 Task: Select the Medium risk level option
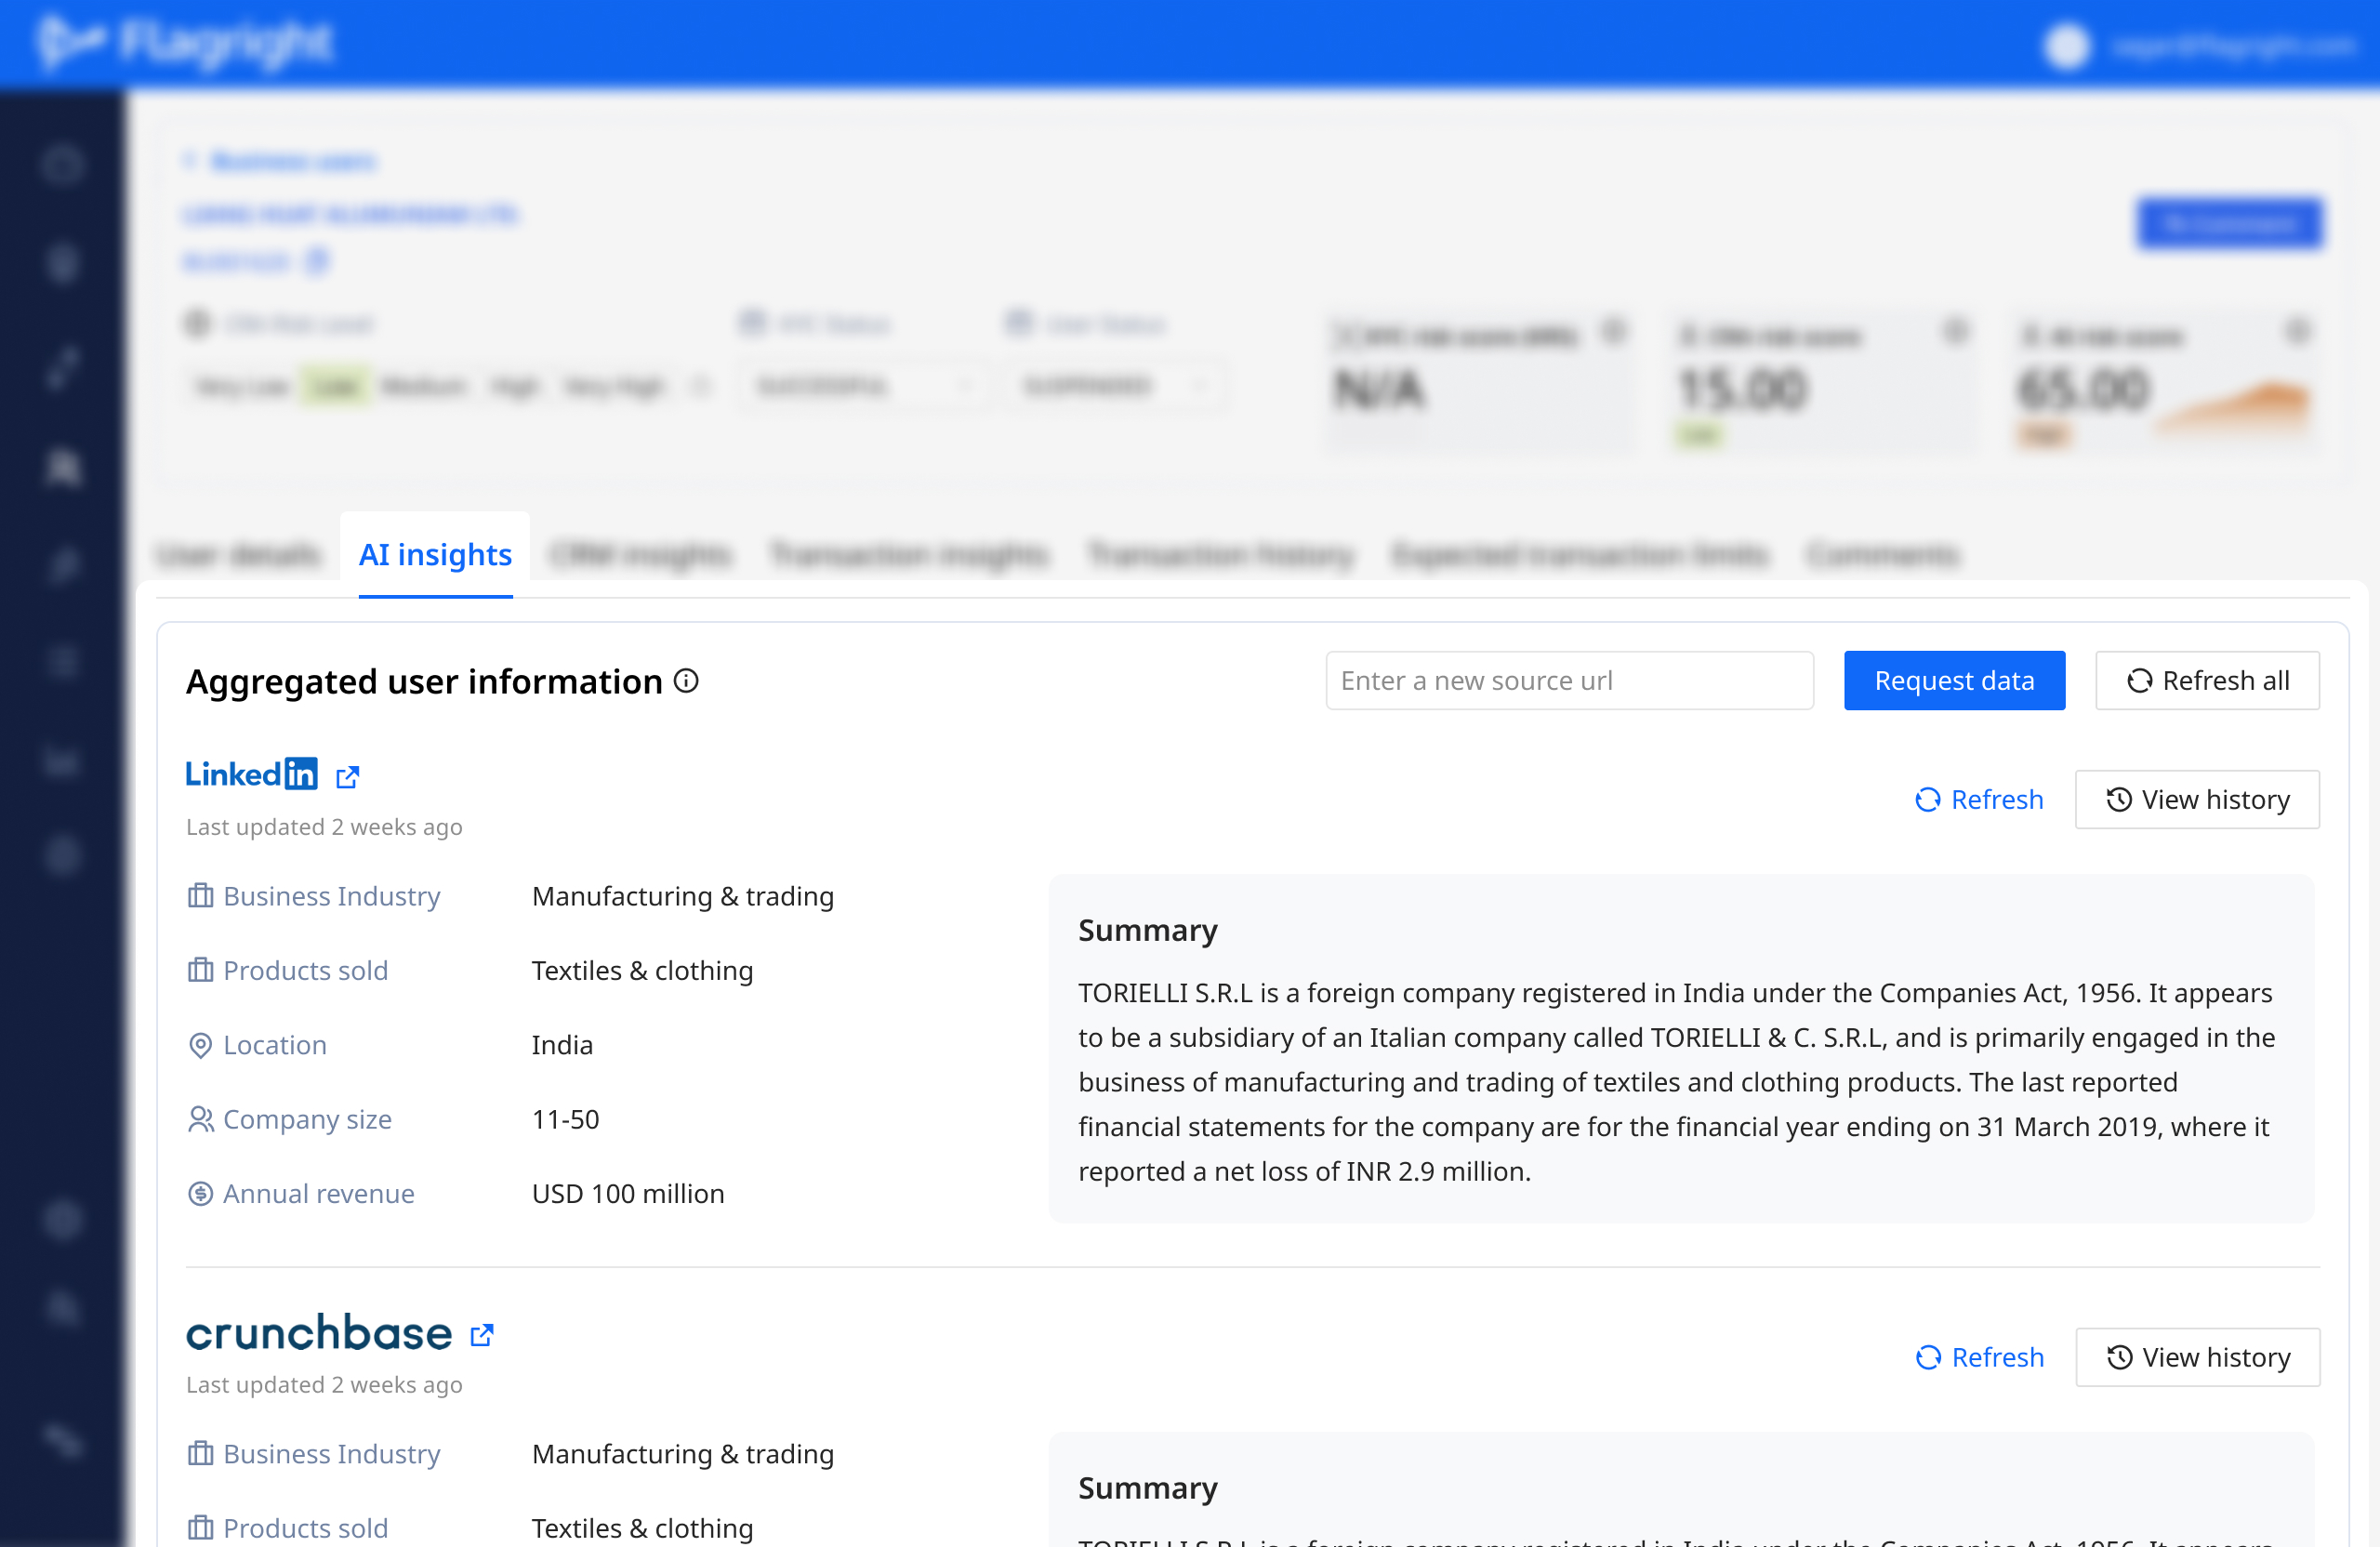(423, 386)
